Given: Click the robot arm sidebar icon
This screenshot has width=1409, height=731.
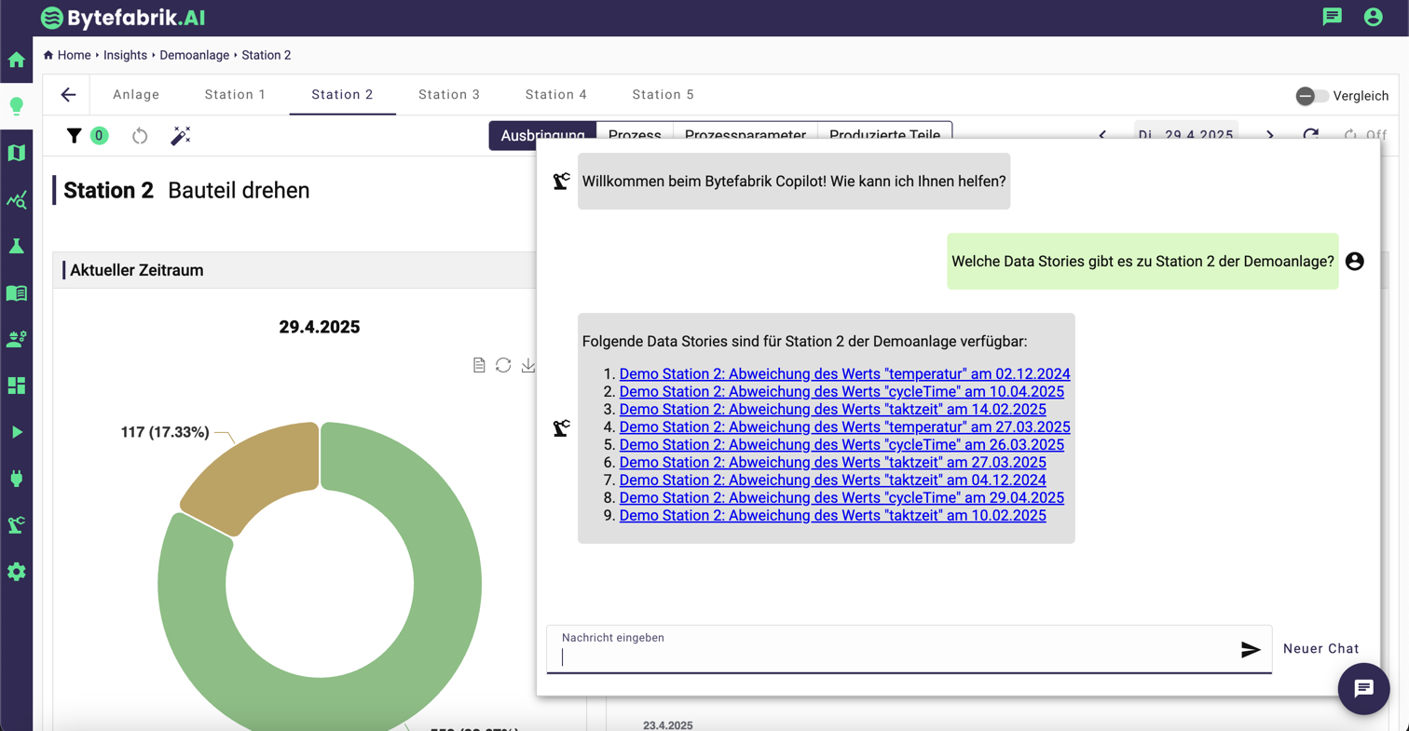Looking at the screenshot, I should pyautogui.click(x=16, y=525).
